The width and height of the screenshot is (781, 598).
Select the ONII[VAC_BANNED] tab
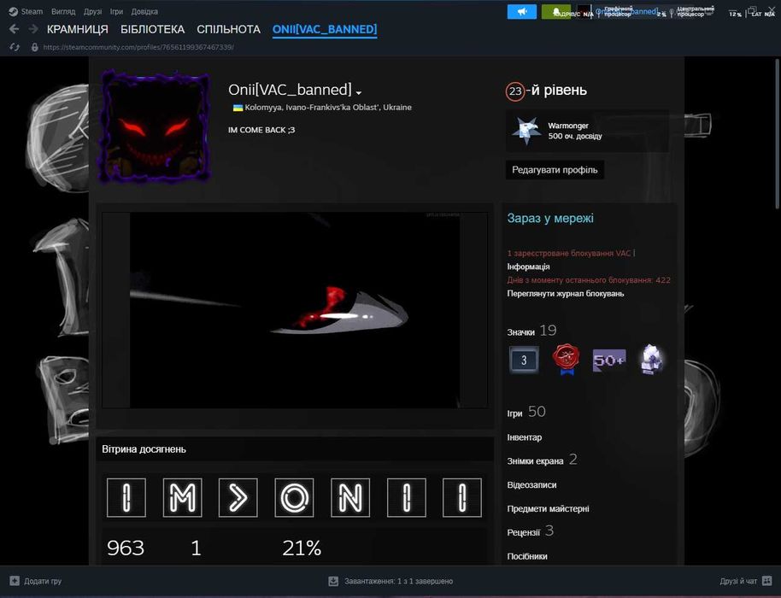click(x=325, y=29)
